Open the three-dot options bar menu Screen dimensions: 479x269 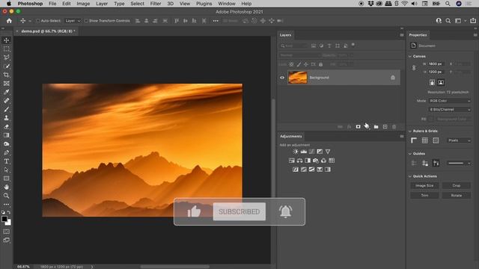[216, 21]
